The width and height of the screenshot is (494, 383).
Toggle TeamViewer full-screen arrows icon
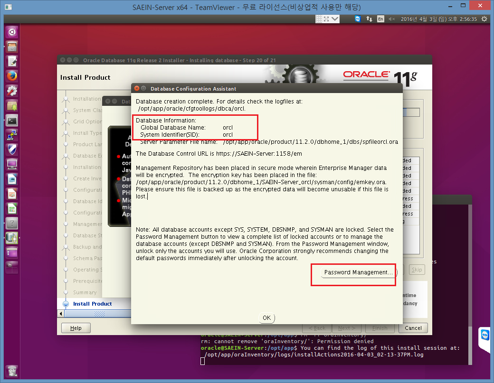click(326, 19)
